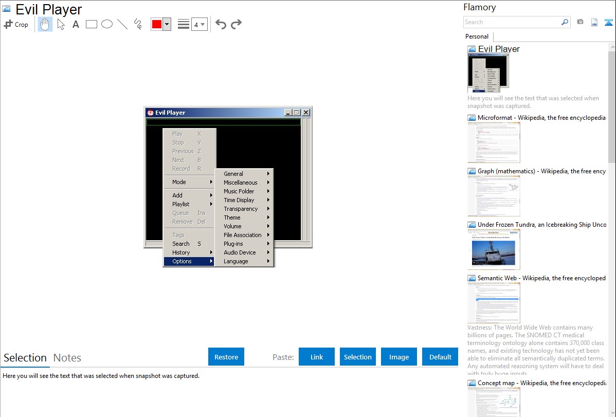The image size is (616, 417).
Task: Click the snapshot icon beside Microformat entry
Action: [x=472, y=118]
